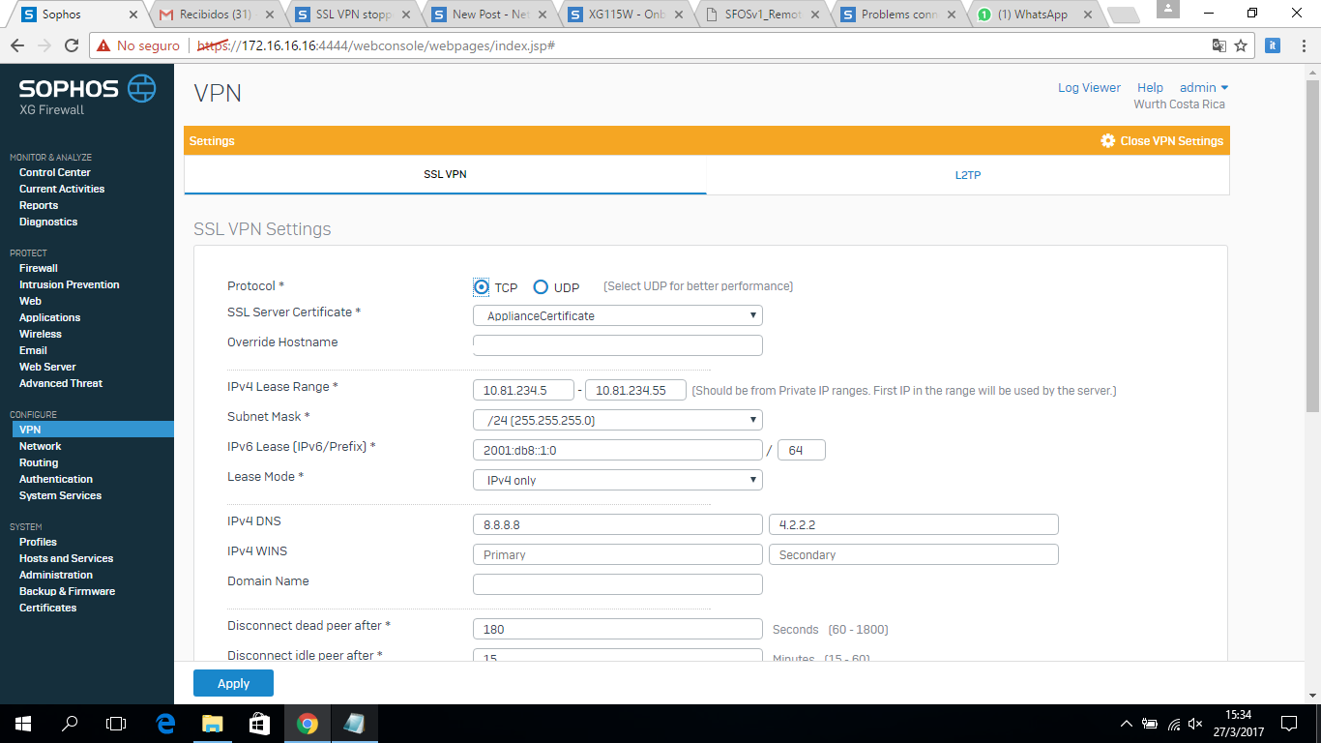
Task: Switch to the Recibidos Gmail browser tab
Action: pos(216,15)
